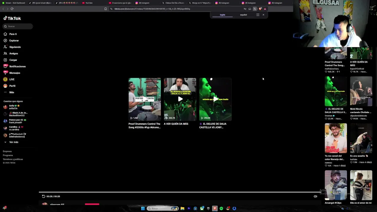Open followed account blackedition032
Image resolution: width=377 pixels, height=212 pixels.
[x=15, y=114]
